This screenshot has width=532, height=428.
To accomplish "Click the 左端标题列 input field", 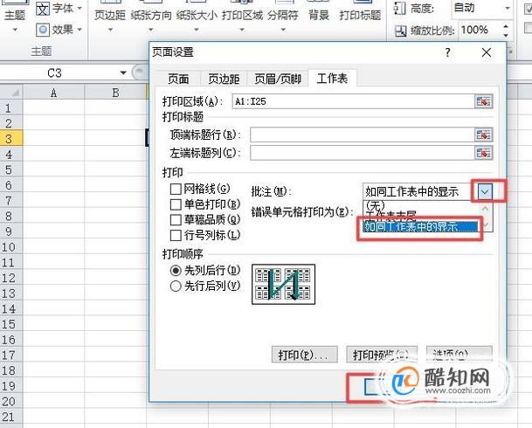I will [x=362, y=153].
